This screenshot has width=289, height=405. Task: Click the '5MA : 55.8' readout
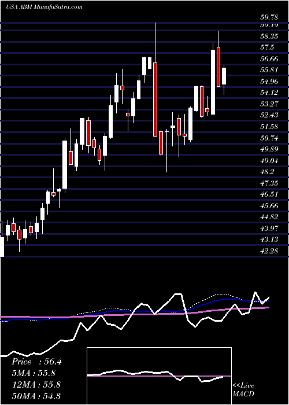pyautogui.click(x=34, y=373)
